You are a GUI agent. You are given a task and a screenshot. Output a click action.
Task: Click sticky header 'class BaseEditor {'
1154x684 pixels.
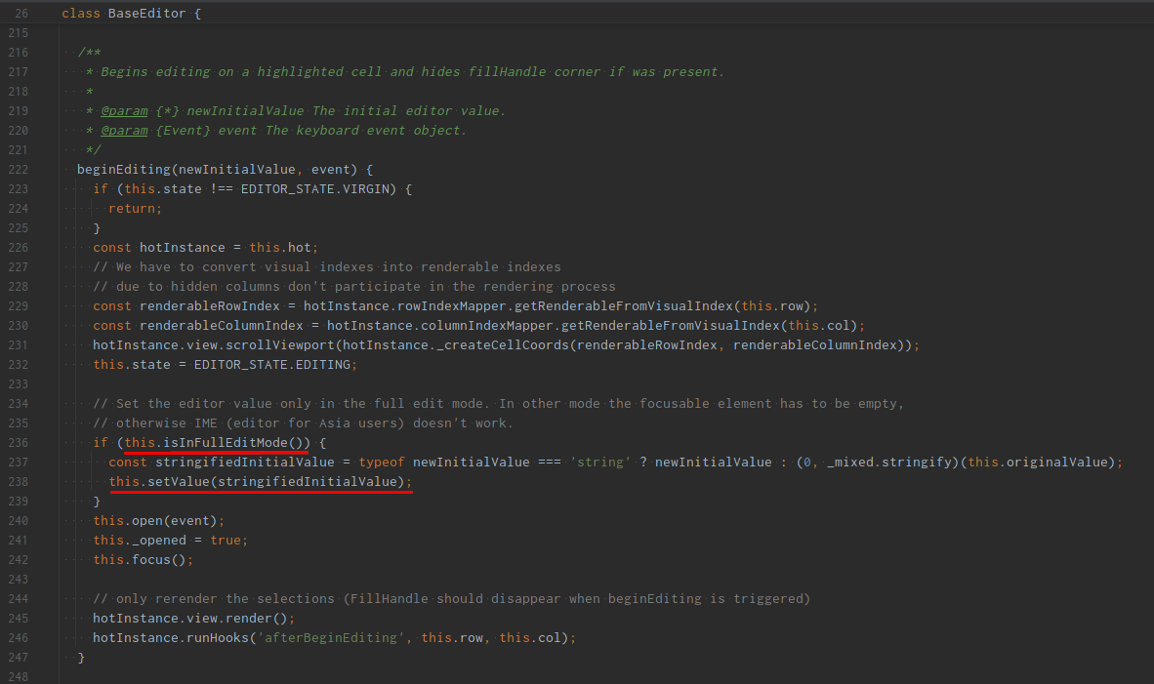(131, 14)
